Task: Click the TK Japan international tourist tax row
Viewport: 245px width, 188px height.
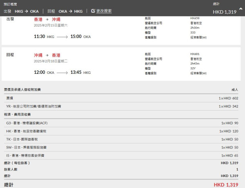Action: tap(121, 139)
